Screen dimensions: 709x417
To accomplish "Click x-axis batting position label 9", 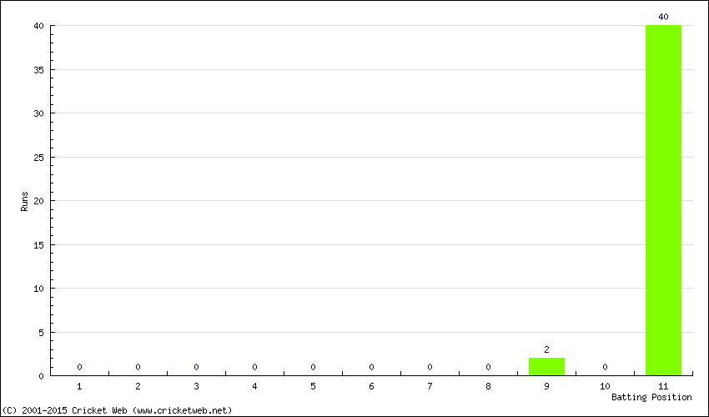I will click(x=546, y=386).
